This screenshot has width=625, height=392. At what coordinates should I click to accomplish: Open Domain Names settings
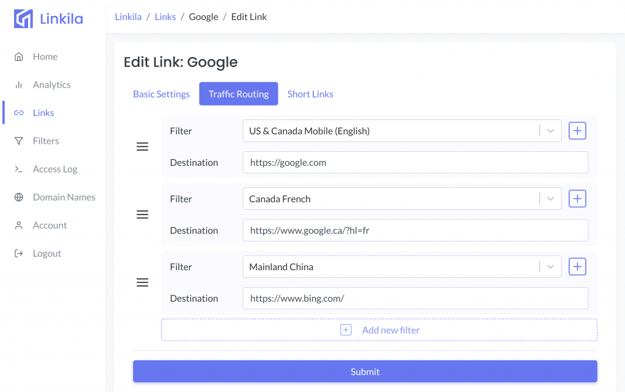(64, 197)
